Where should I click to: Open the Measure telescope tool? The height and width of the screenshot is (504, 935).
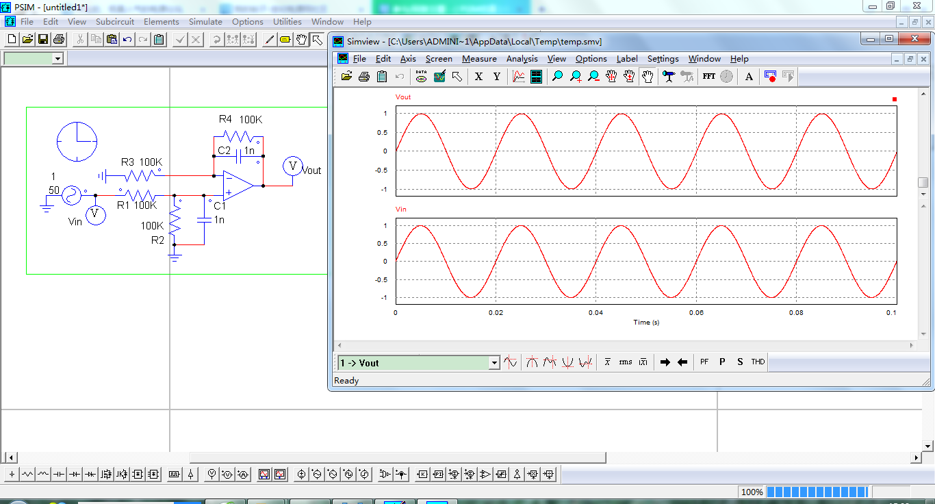click(669, 77)
